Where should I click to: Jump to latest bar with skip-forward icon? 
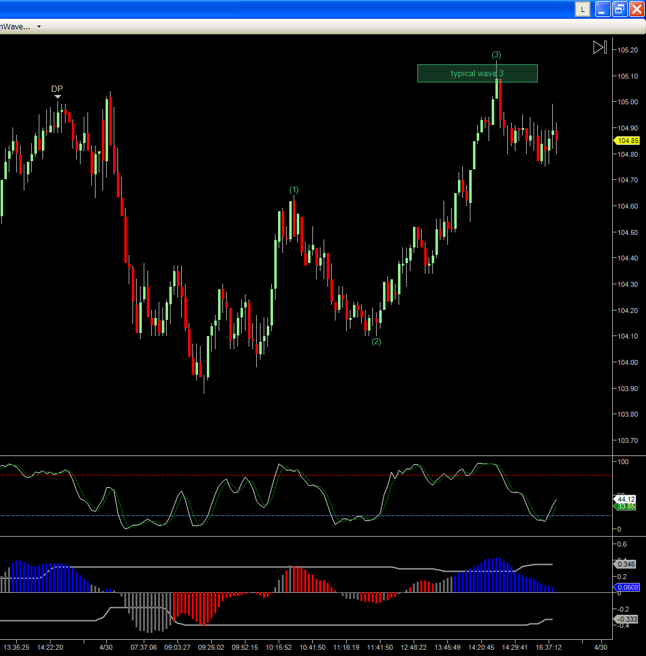pyautogui.click(x=600, y=47)
